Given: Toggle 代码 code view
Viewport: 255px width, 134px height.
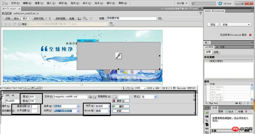Looking at the screenshot, I should coord(8,19).
